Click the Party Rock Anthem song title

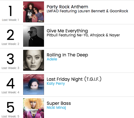[x=67, y=7]
